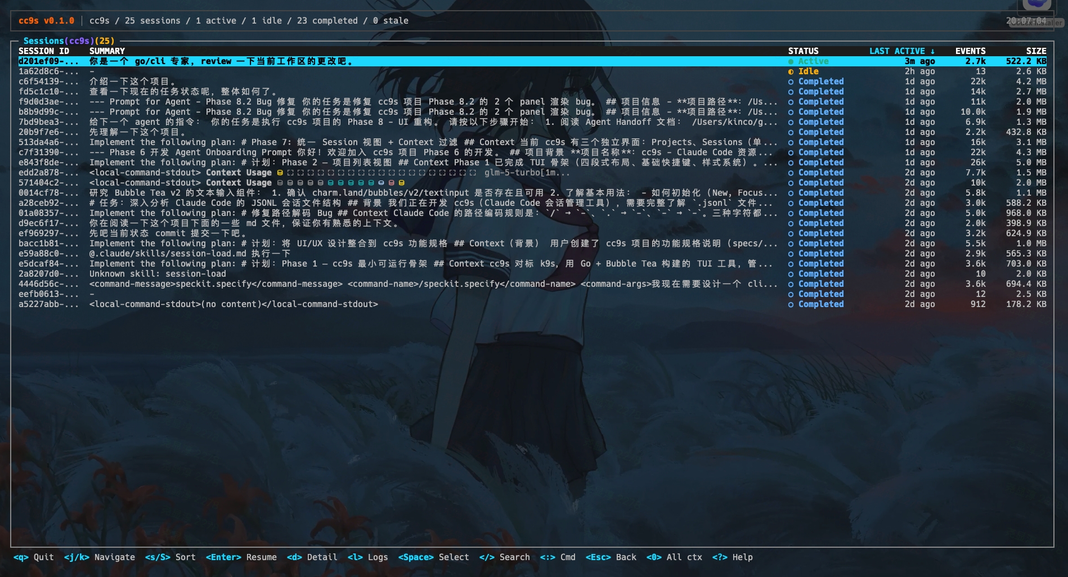Select session e5dcaf84 Phase 1 row
The image size is (1068, 577).
point(532,264)
